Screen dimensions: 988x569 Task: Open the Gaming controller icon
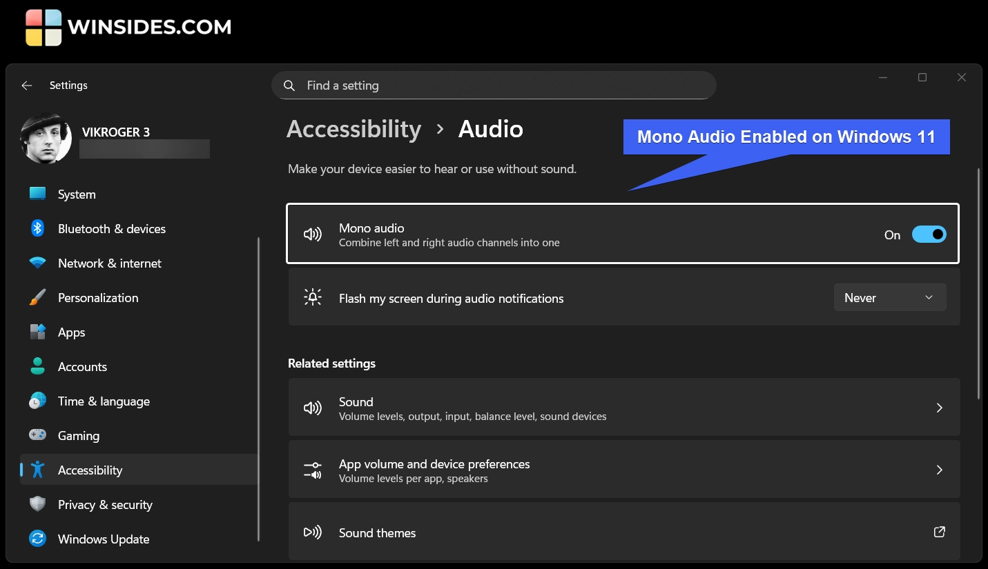pyautogui.click(x=38, y=435)
